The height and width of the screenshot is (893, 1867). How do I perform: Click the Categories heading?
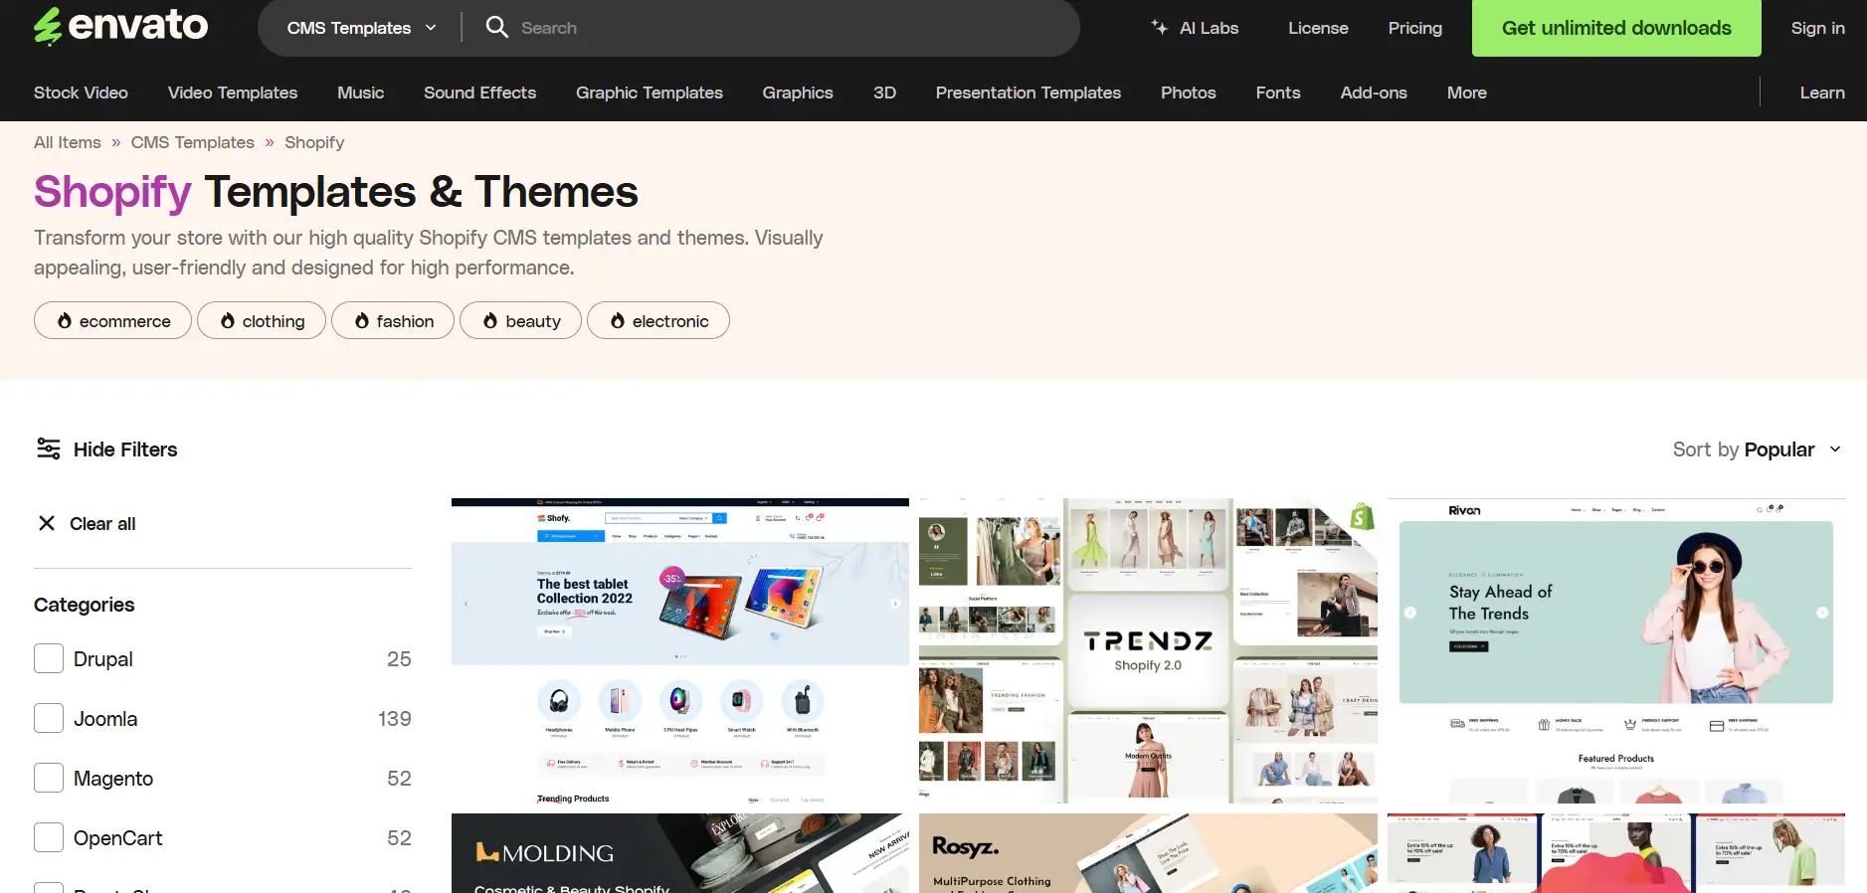point(85,605)
